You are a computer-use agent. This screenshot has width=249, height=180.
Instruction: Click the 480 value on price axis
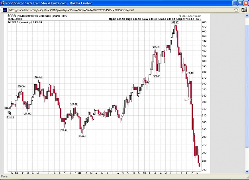pos(204,22)
